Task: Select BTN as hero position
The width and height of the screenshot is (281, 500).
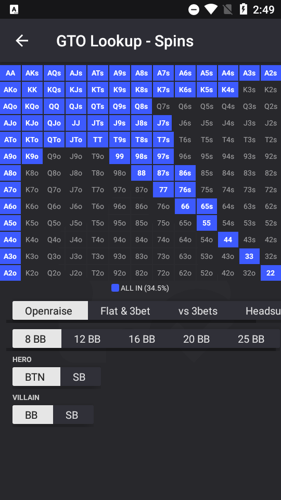Action: [x=35, y=377]
